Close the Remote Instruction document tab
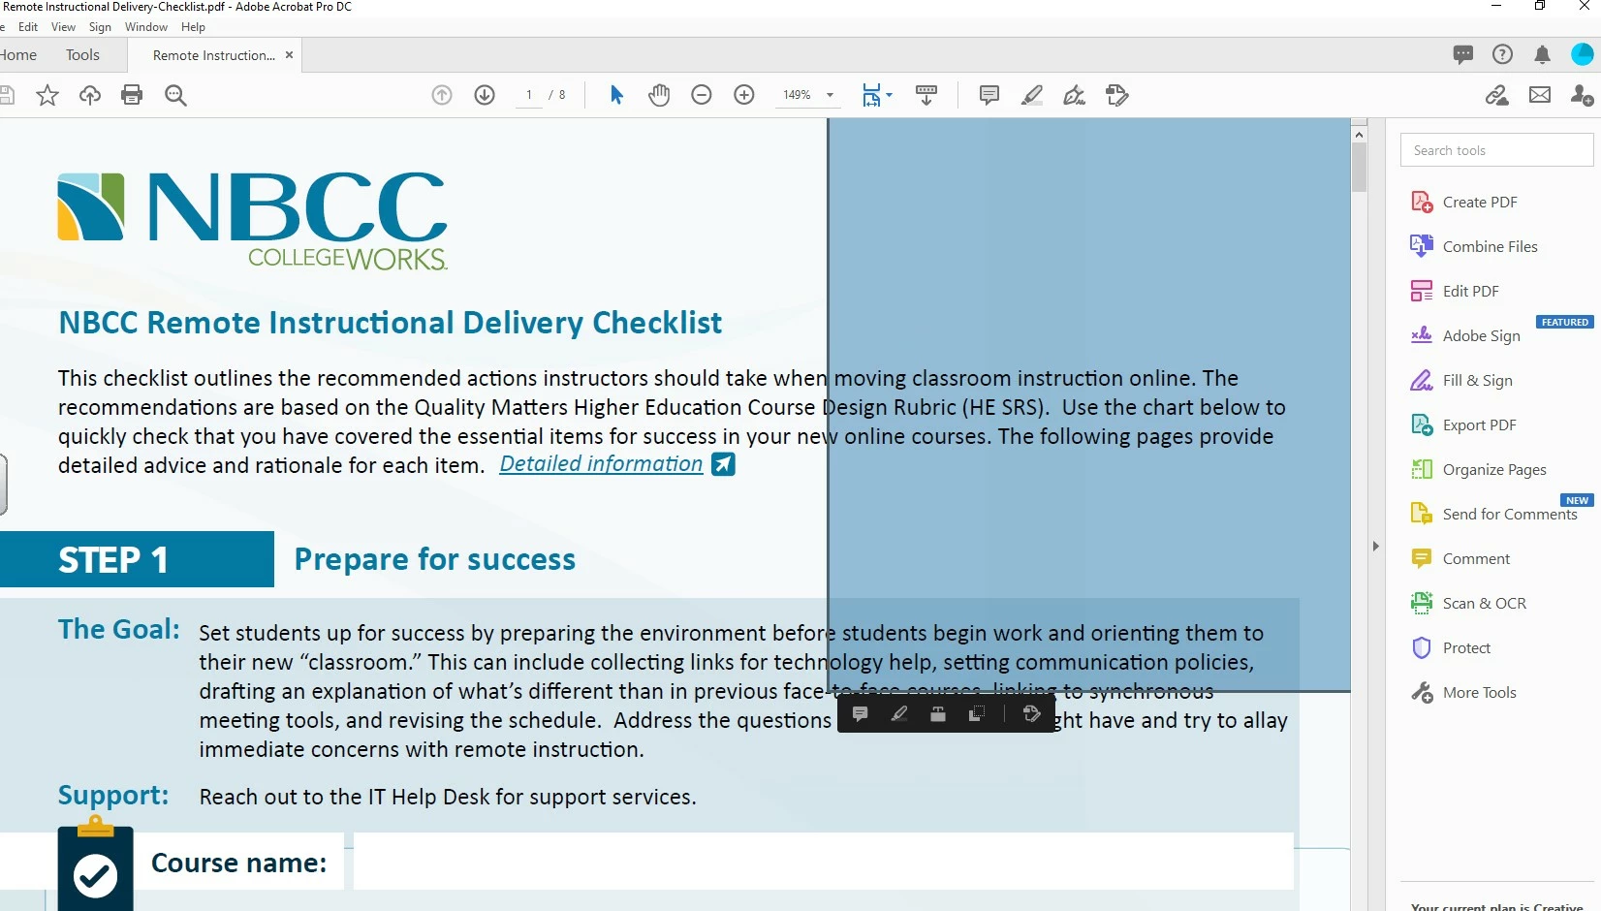Screen dimensions: 1601x911 pyautogui.click(x=289, y=55)
